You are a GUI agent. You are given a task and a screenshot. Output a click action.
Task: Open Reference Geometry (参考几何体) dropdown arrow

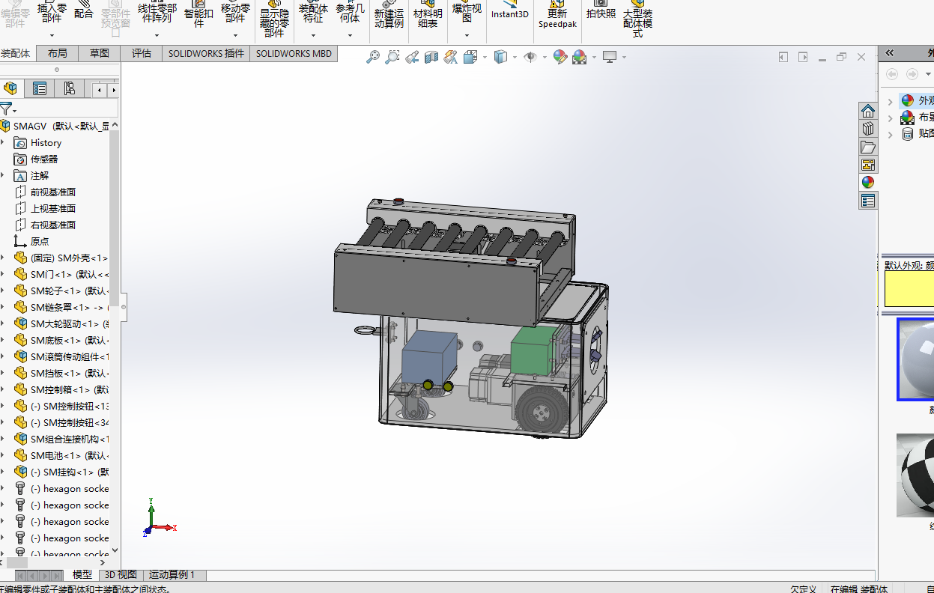350,35
